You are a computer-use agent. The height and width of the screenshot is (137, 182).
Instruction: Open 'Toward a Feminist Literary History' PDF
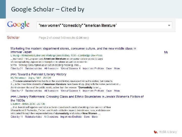42,74
